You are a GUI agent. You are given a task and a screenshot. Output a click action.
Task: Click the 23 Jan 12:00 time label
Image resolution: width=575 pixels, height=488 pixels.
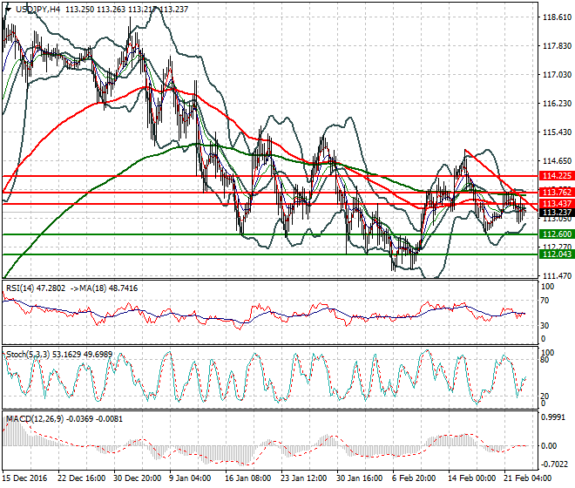point(304,478)
